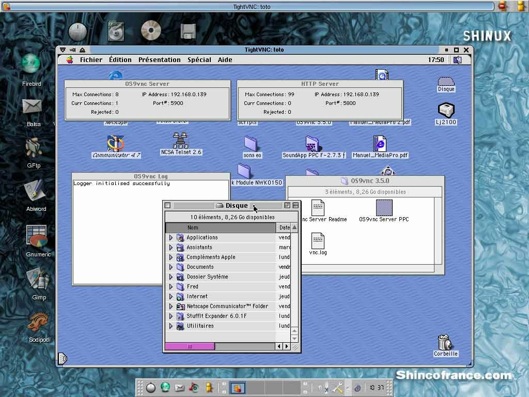Image resolution: width=529 pixels, height=397 pixels.
Task: Click the Disque window zoom box
Action: pos(287,205)
